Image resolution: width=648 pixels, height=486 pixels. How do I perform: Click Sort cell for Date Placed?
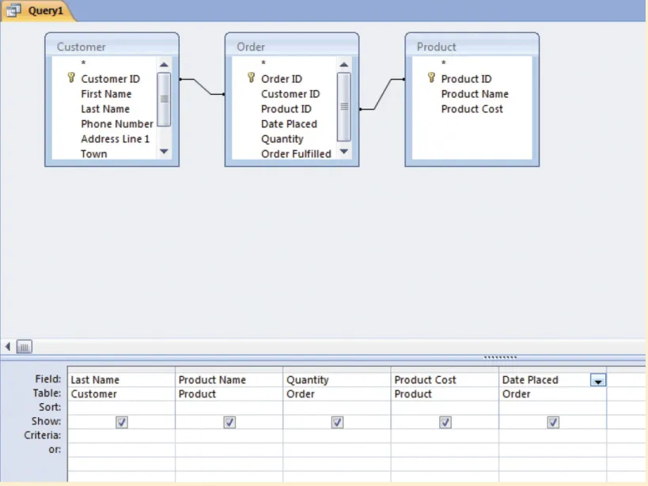pyautogui.click(x=553, y=408)
